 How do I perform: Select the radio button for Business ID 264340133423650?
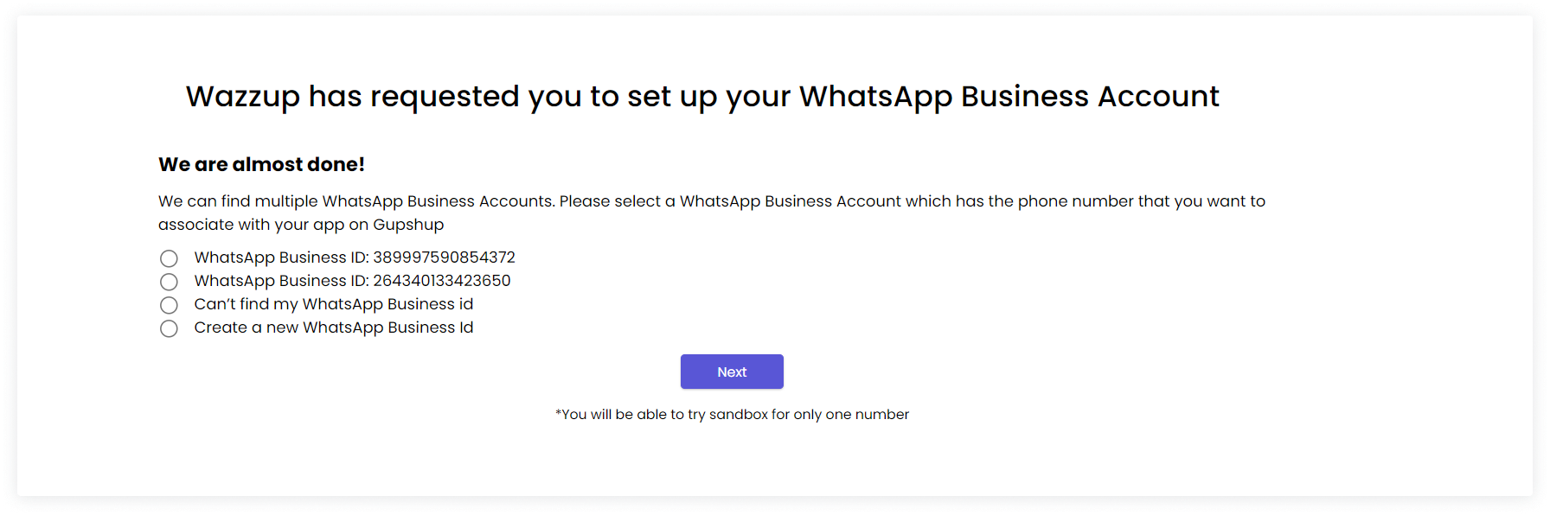coord(169,282)
